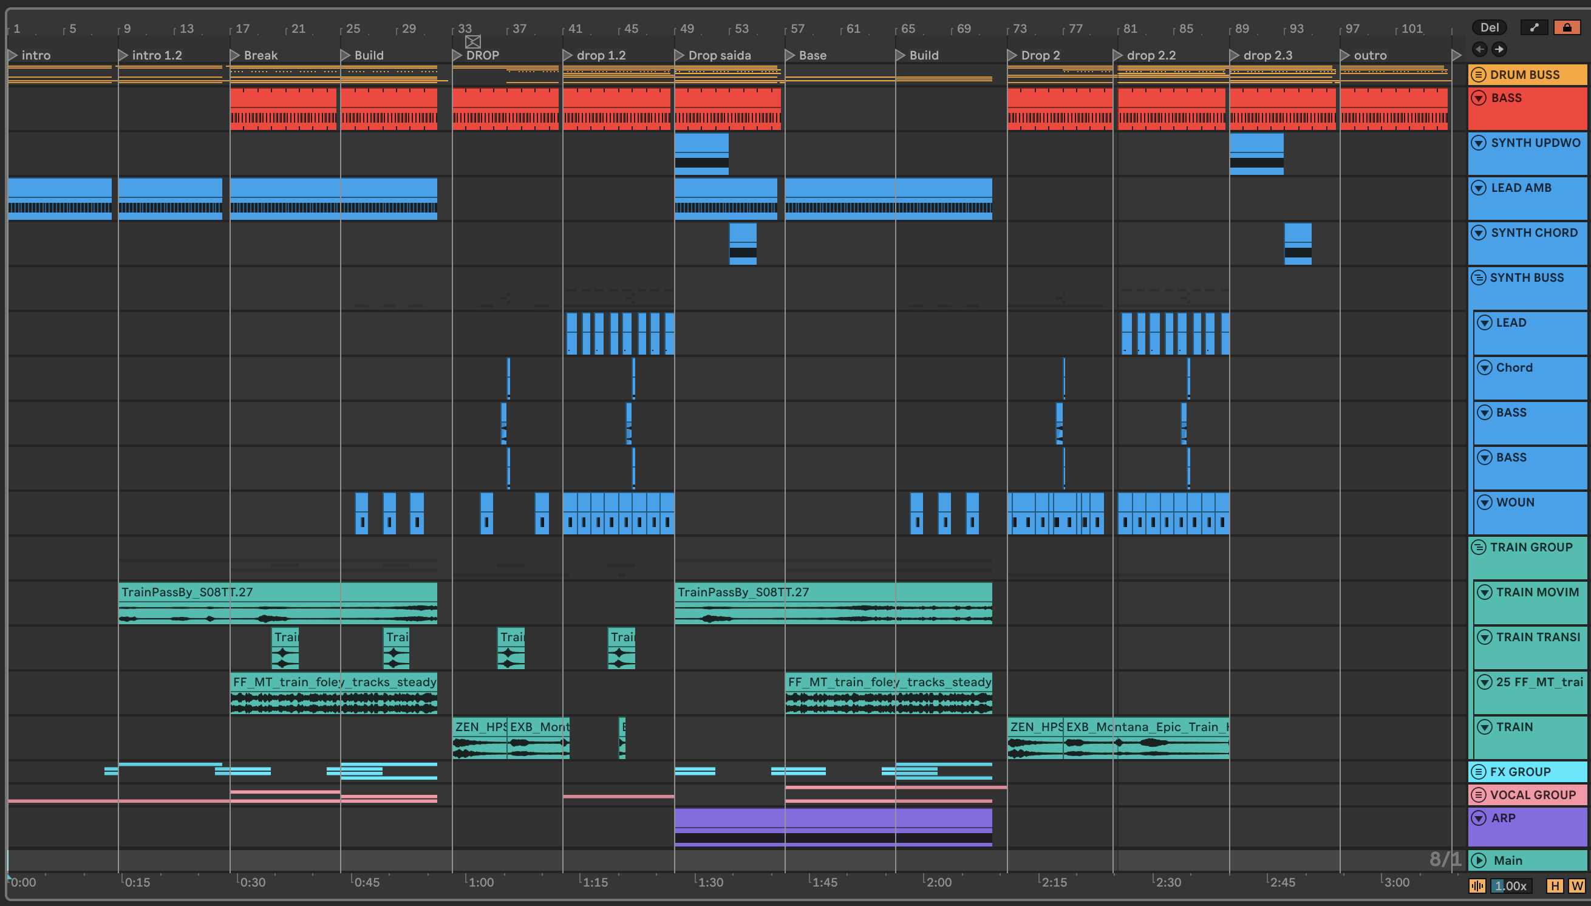This screenshot has height=906, width=1591.
Task: Toggle the orange Lock Envelopes padlock button
Action: [1567, 27]
